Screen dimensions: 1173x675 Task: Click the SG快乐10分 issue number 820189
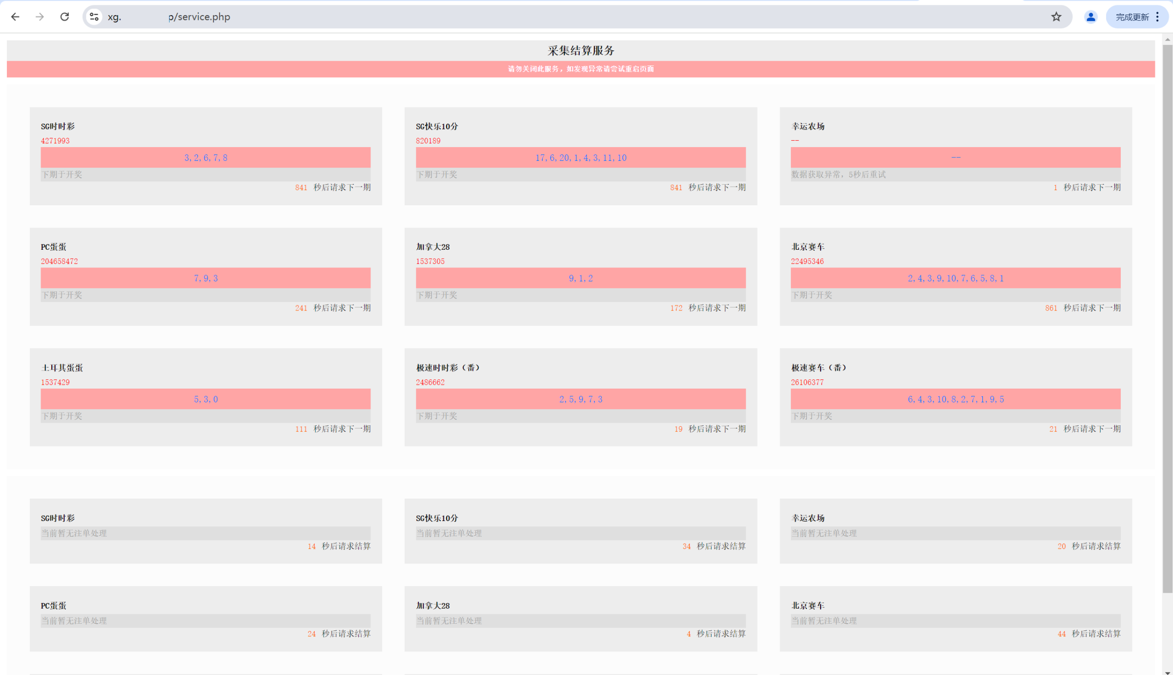tap(428, 141)
